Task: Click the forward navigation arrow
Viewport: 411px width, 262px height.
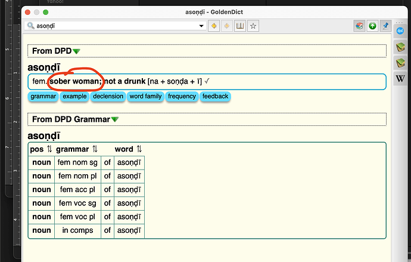Action: (x=226, y=26)
